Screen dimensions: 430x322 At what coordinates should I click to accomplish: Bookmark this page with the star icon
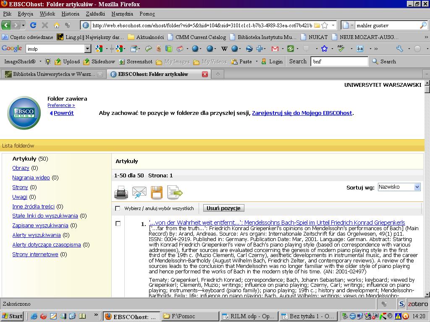tap(325, 26)
